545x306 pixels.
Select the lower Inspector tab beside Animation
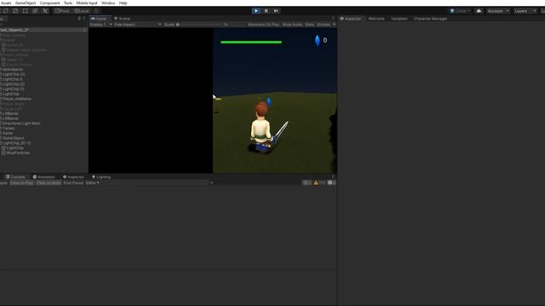pyautogui.click(x=73, y=177)
